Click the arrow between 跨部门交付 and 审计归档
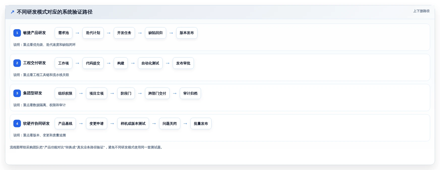This screenshot has width=440, height=170. pos(175,93)
